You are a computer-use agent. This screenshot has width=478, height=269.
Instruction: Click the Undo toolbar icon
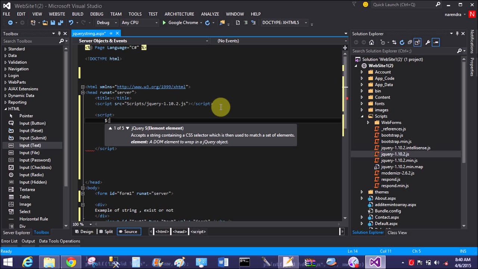[71, 23]
